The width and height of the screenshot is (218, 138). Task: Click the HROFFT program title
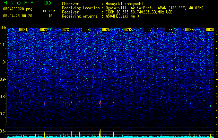tap(22, 3)
